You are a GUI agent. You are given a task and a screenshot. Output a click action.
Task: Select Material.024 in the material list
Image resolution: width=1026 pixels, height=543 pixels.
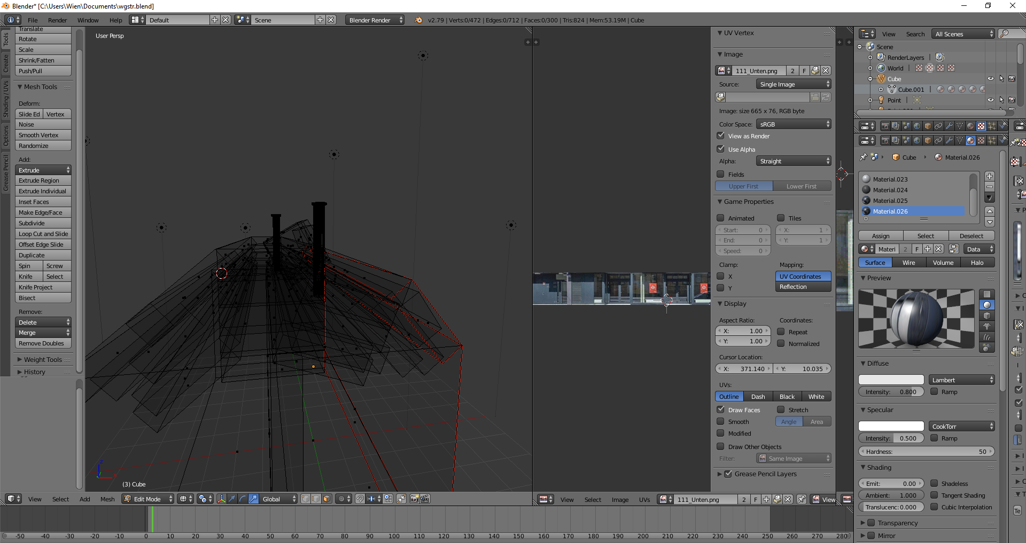coord(890,190)
